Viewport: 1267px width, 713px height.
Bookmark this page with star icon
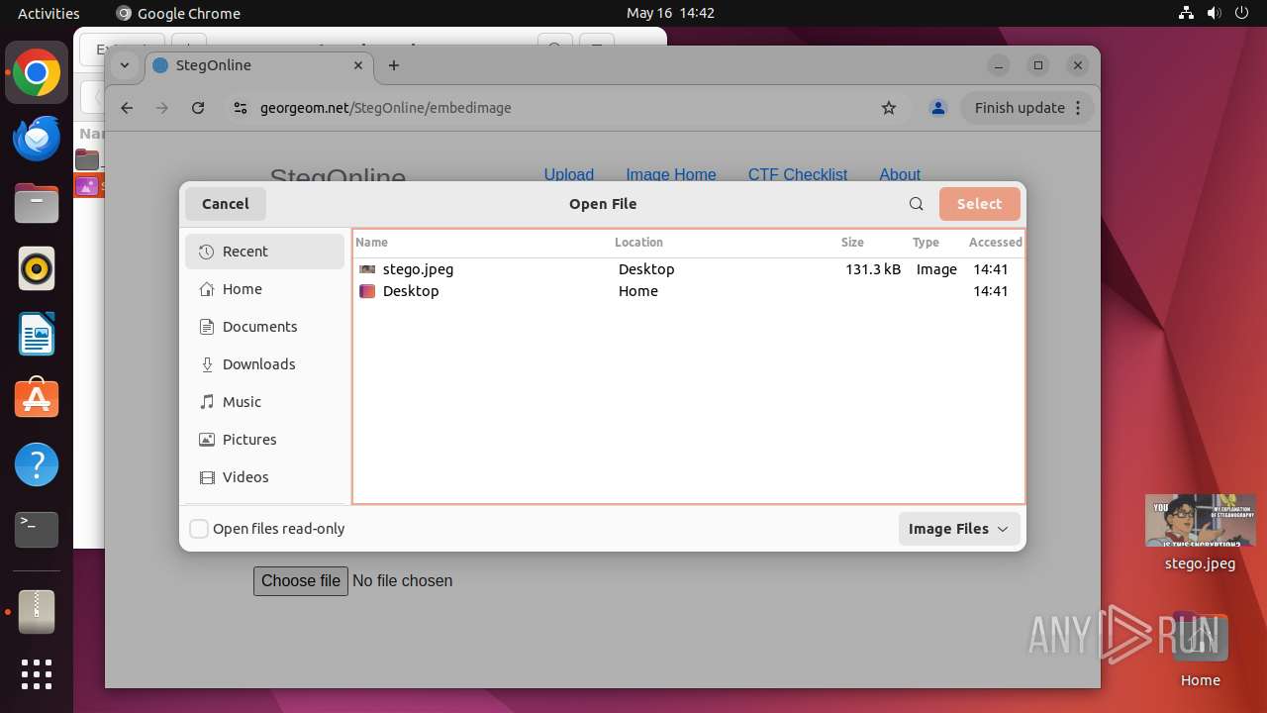pos(889,108)
